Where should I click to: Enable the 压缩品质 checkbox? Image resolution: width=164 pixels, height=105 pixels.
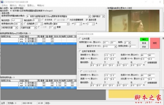[x=25, y=24]
